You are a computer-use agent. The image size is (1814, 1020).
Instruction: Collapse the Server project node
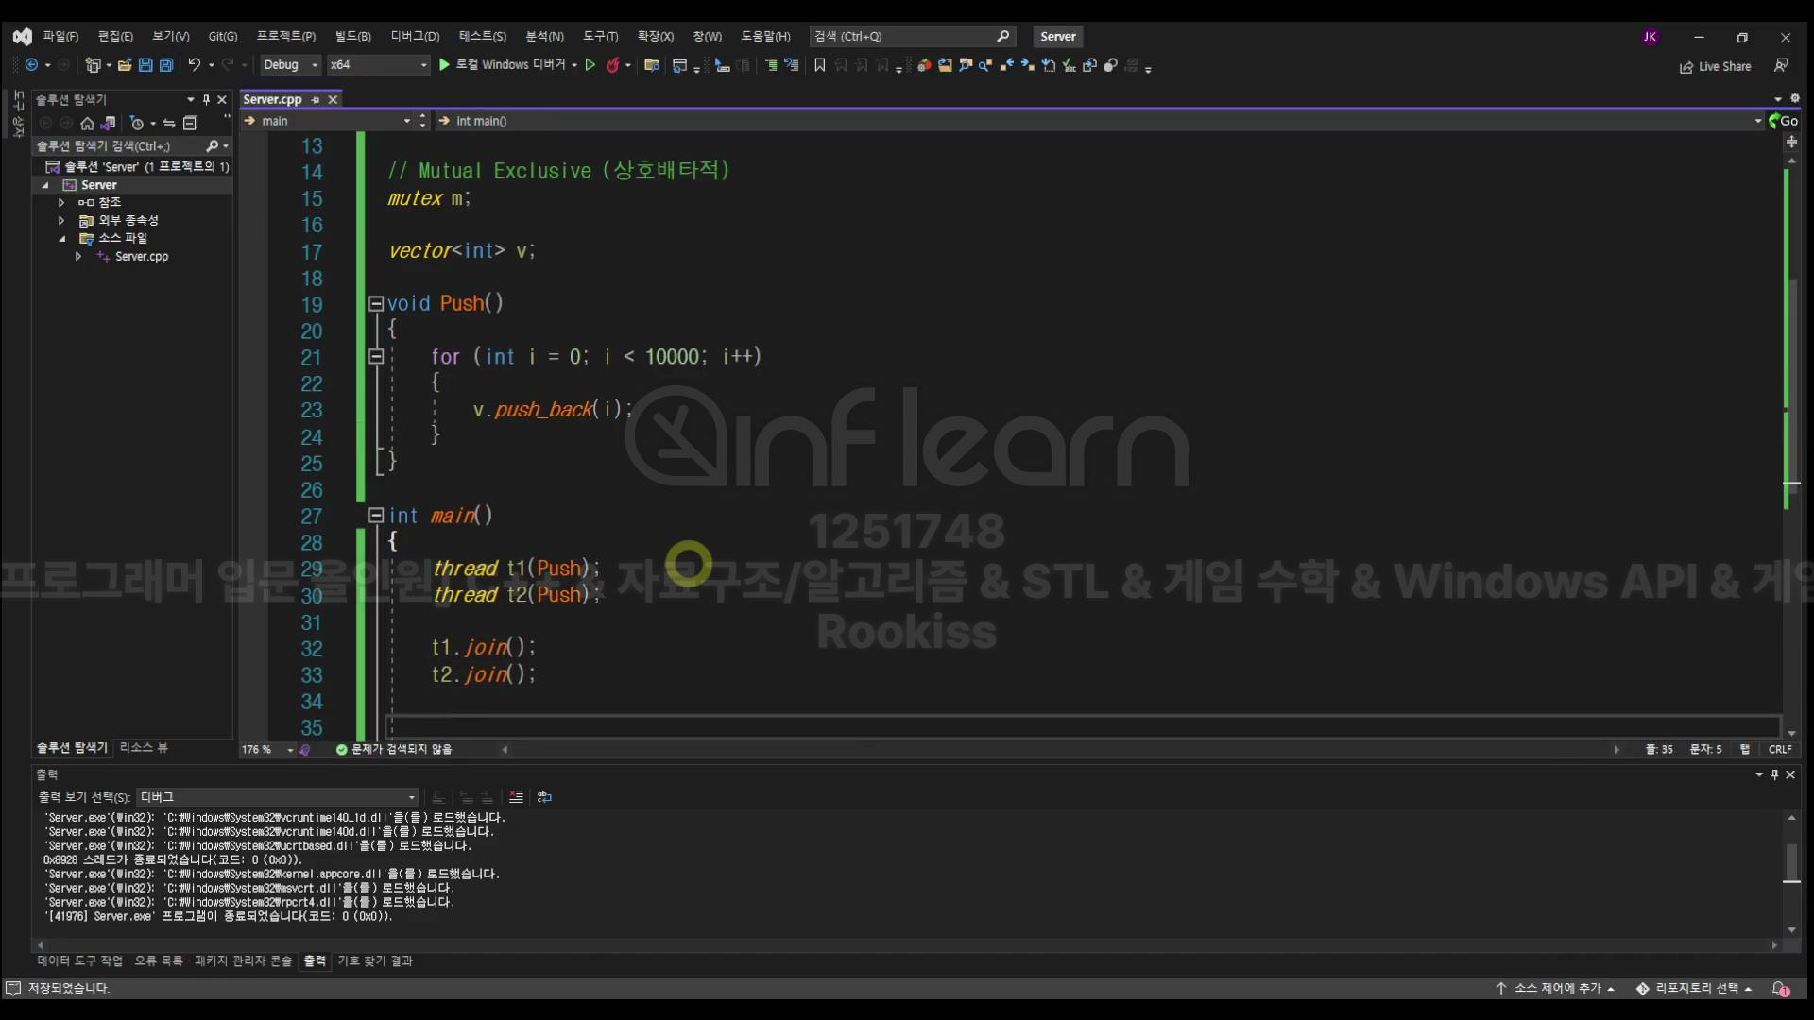click(45, 185)
